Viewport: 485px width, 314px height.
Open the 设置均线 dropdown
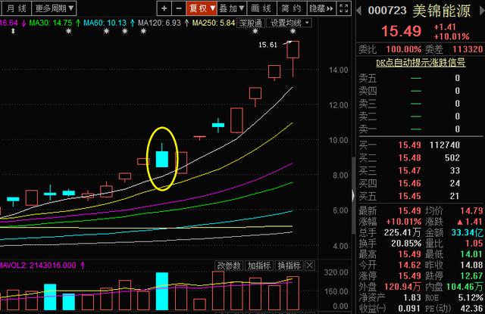tap(289, 23)
